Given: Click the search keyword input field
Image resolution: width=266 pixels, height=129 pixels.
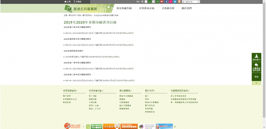Looking at the screenshot, I should click(189, 2).
